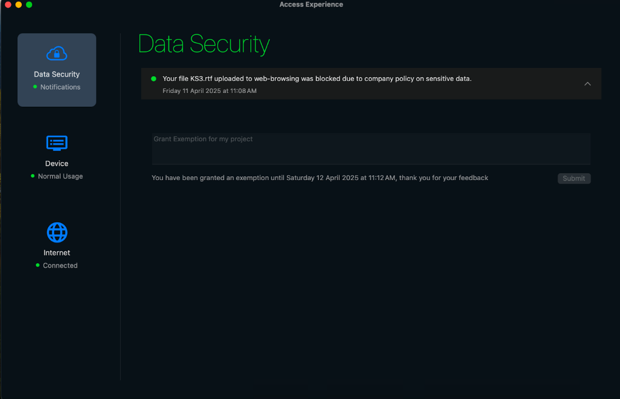This screenshot has height=399, width=620.
Task: Click the green dot beside Connected
Action: [x=37, y=265]
